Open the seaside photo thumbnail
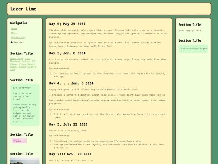218x164 pixels. pos(25,161)
